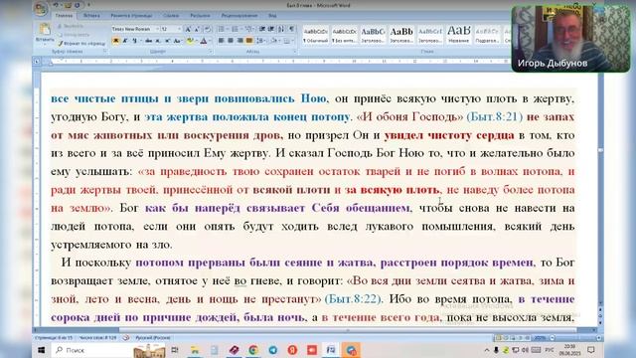Apply the Подзаголовок (Subtitle) style
The width and height of the screenshot is (636, 358).
487,35
